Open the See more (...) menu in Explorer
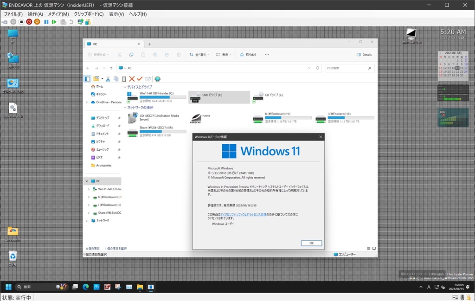Image resolution: width=475 pixels, height=301 pixels. pos(267,55)
